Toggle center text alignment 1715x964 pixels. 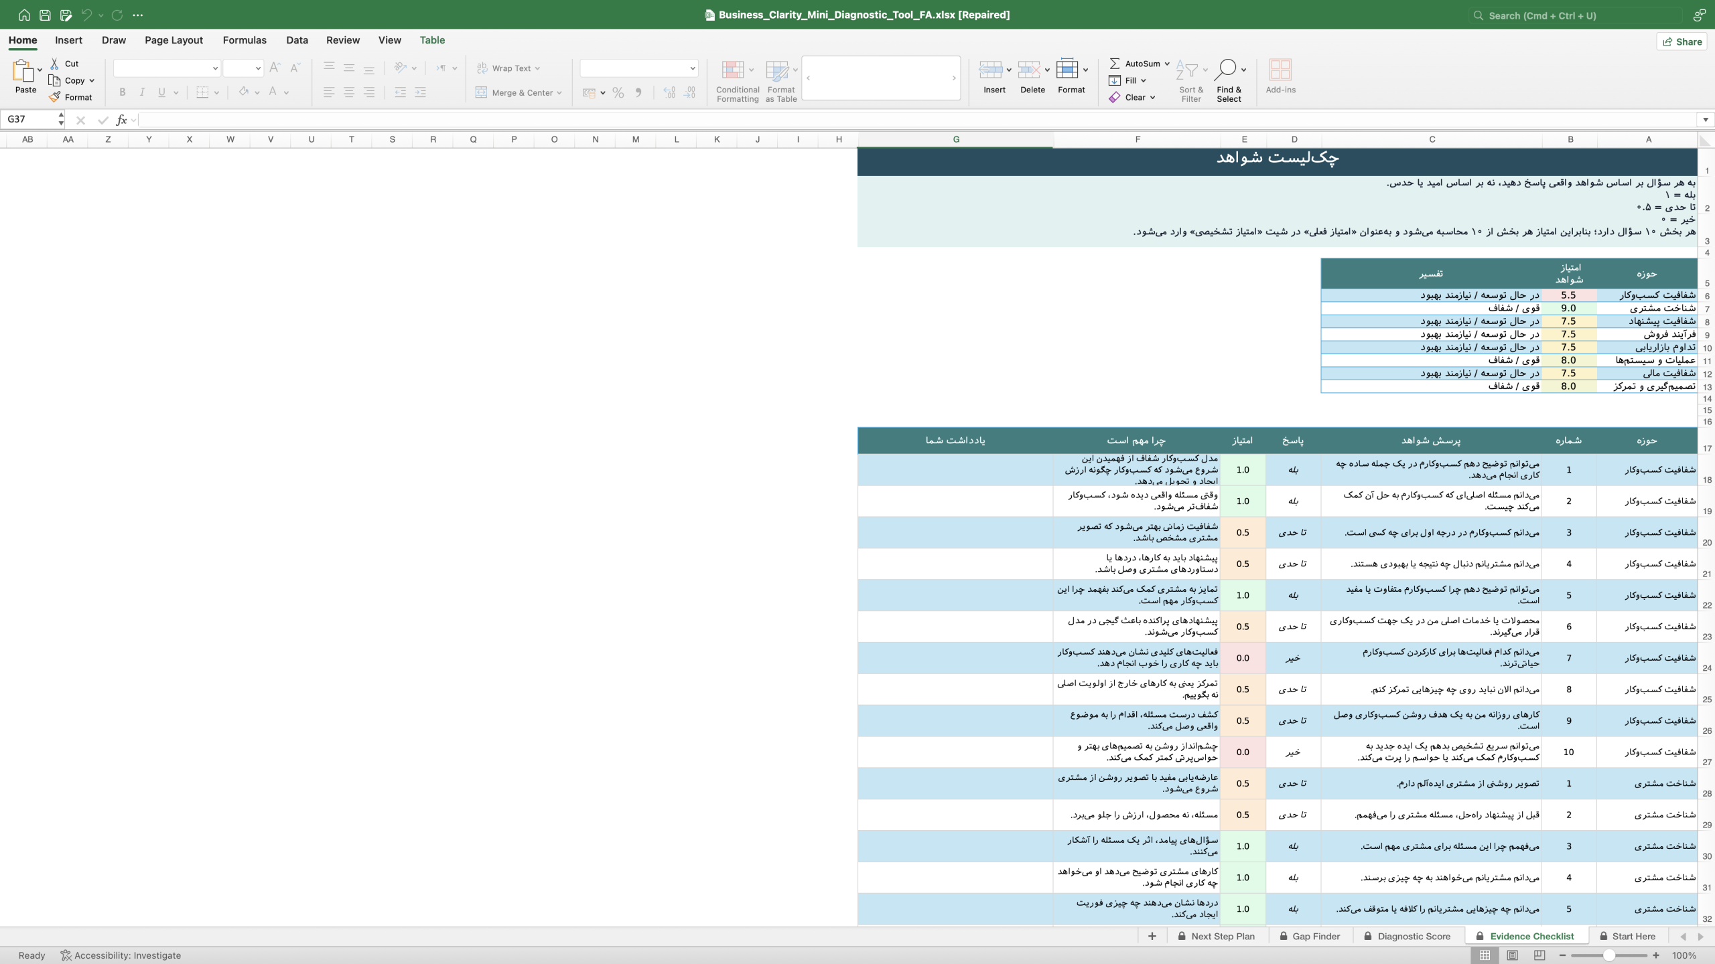(x=349, y=92)
